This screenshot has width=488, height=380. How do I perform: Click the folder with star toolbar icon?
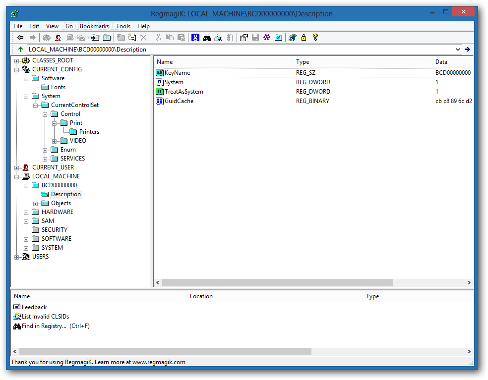(107, 38)
